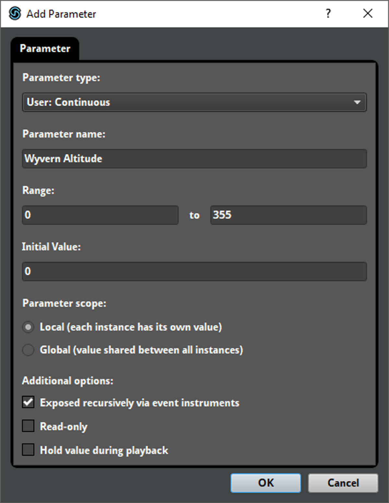Click the Initial Value field
389x503 pixels.
194,271
